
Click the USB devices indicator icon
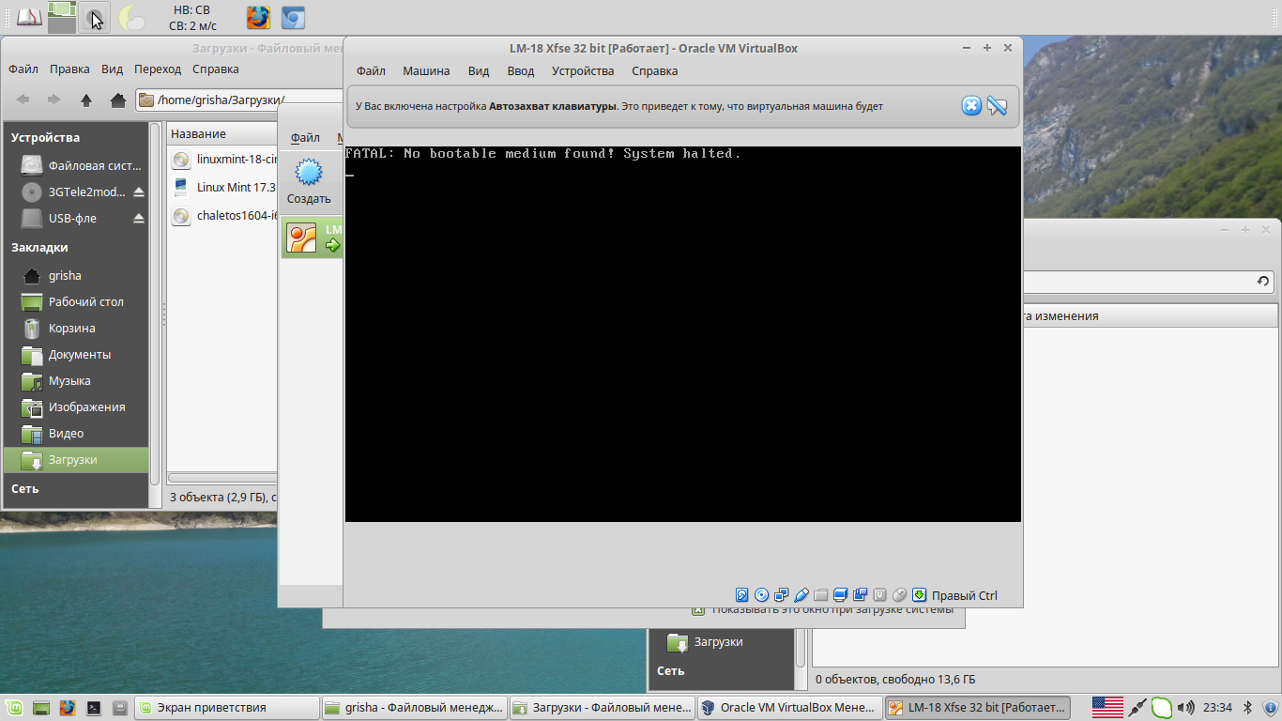pos(801,595)
